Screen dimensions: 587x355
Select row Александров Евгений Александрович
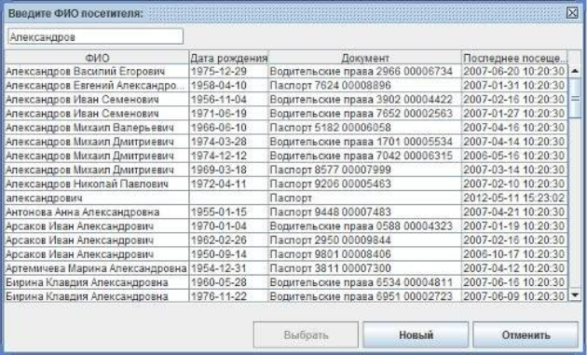(286, 86)
